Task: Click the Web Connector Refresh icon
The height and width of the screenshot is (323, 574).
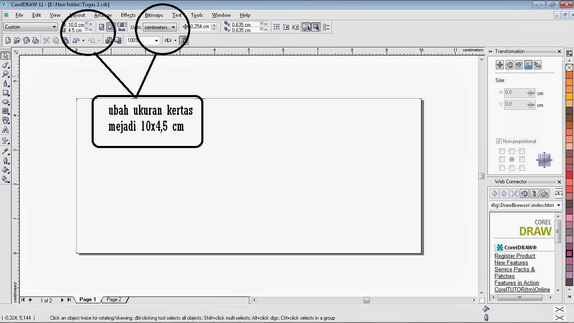Action: point(524,193)
